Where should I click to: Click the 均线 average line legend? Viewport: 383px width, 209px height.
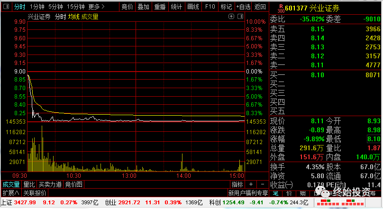74,17
